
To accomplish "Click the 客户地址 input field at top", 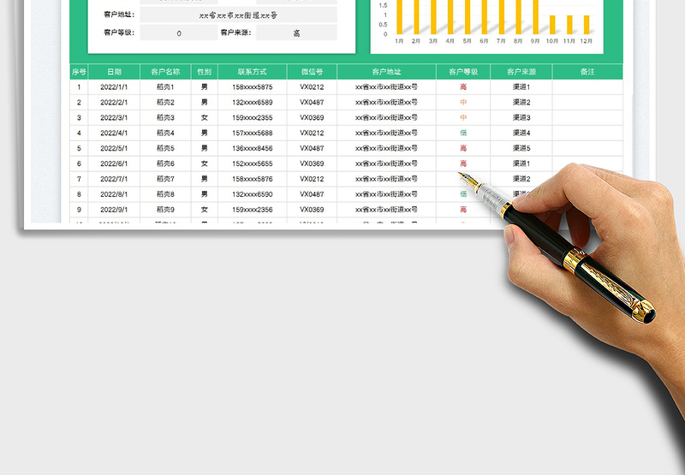I will (x=238, y=15).
